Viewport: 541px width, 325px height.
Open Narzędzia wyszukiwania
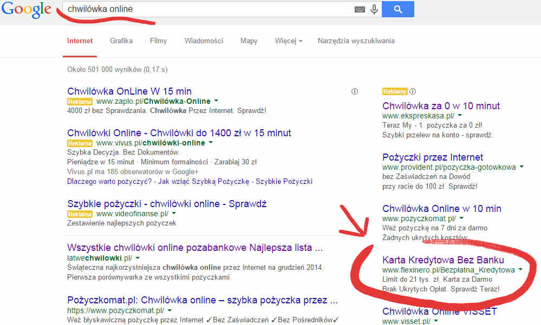tap(356, 41)
